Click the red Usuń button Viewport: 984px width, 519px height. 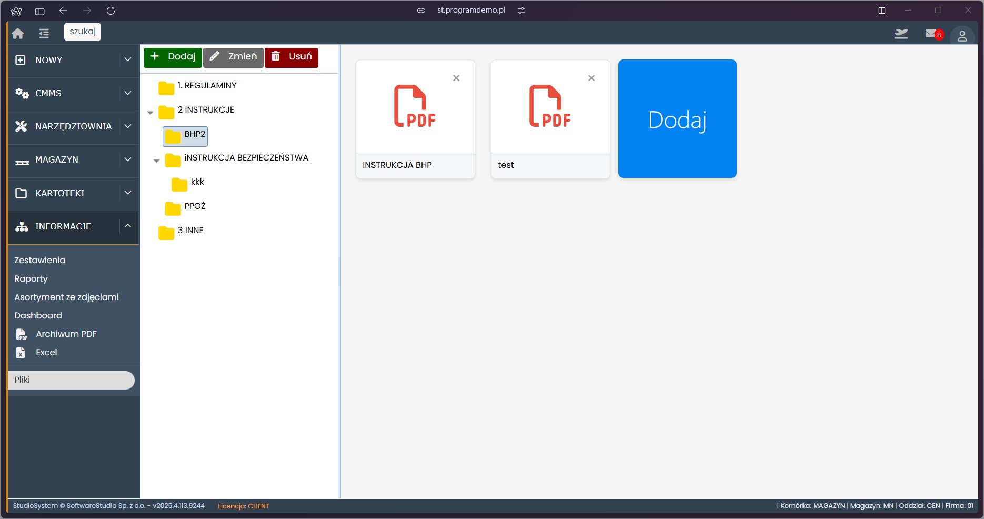click(x=292, y=57)
